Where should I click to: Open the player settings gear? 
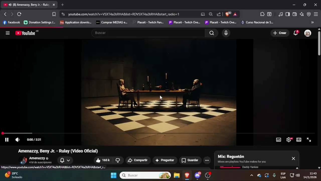pyautogui.click(x=289, y=140)
